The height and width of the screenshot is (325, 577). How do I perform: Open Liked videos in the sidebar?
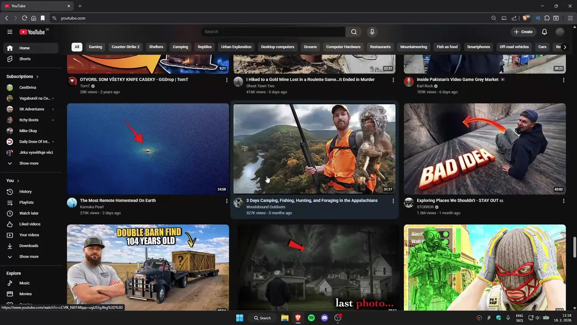[x=31, y=224]
